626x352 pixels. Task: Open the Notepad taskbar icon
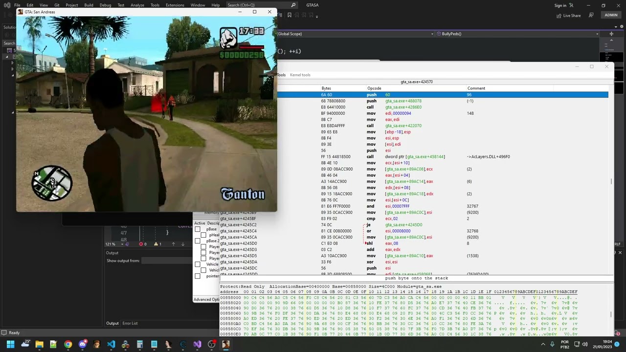[x=154, y=344]
